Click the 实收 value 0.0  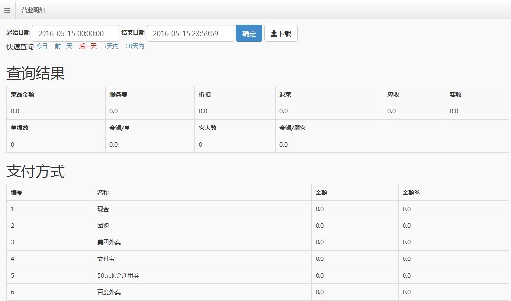point(454,111)
